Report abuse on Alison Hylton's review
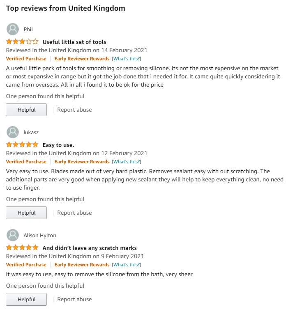This screenshot has height=309, width=288. tap(74, 299)
